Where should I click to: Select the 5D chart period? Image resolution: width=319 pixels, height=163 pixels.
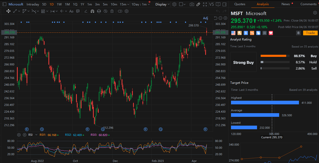44,4
